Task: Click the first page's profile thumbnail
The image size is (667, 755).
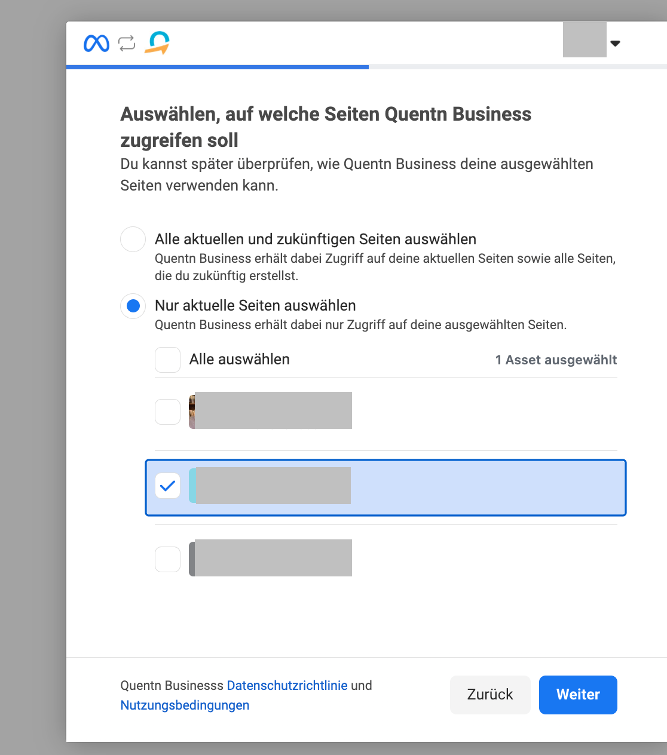Action: click(192, 412)
